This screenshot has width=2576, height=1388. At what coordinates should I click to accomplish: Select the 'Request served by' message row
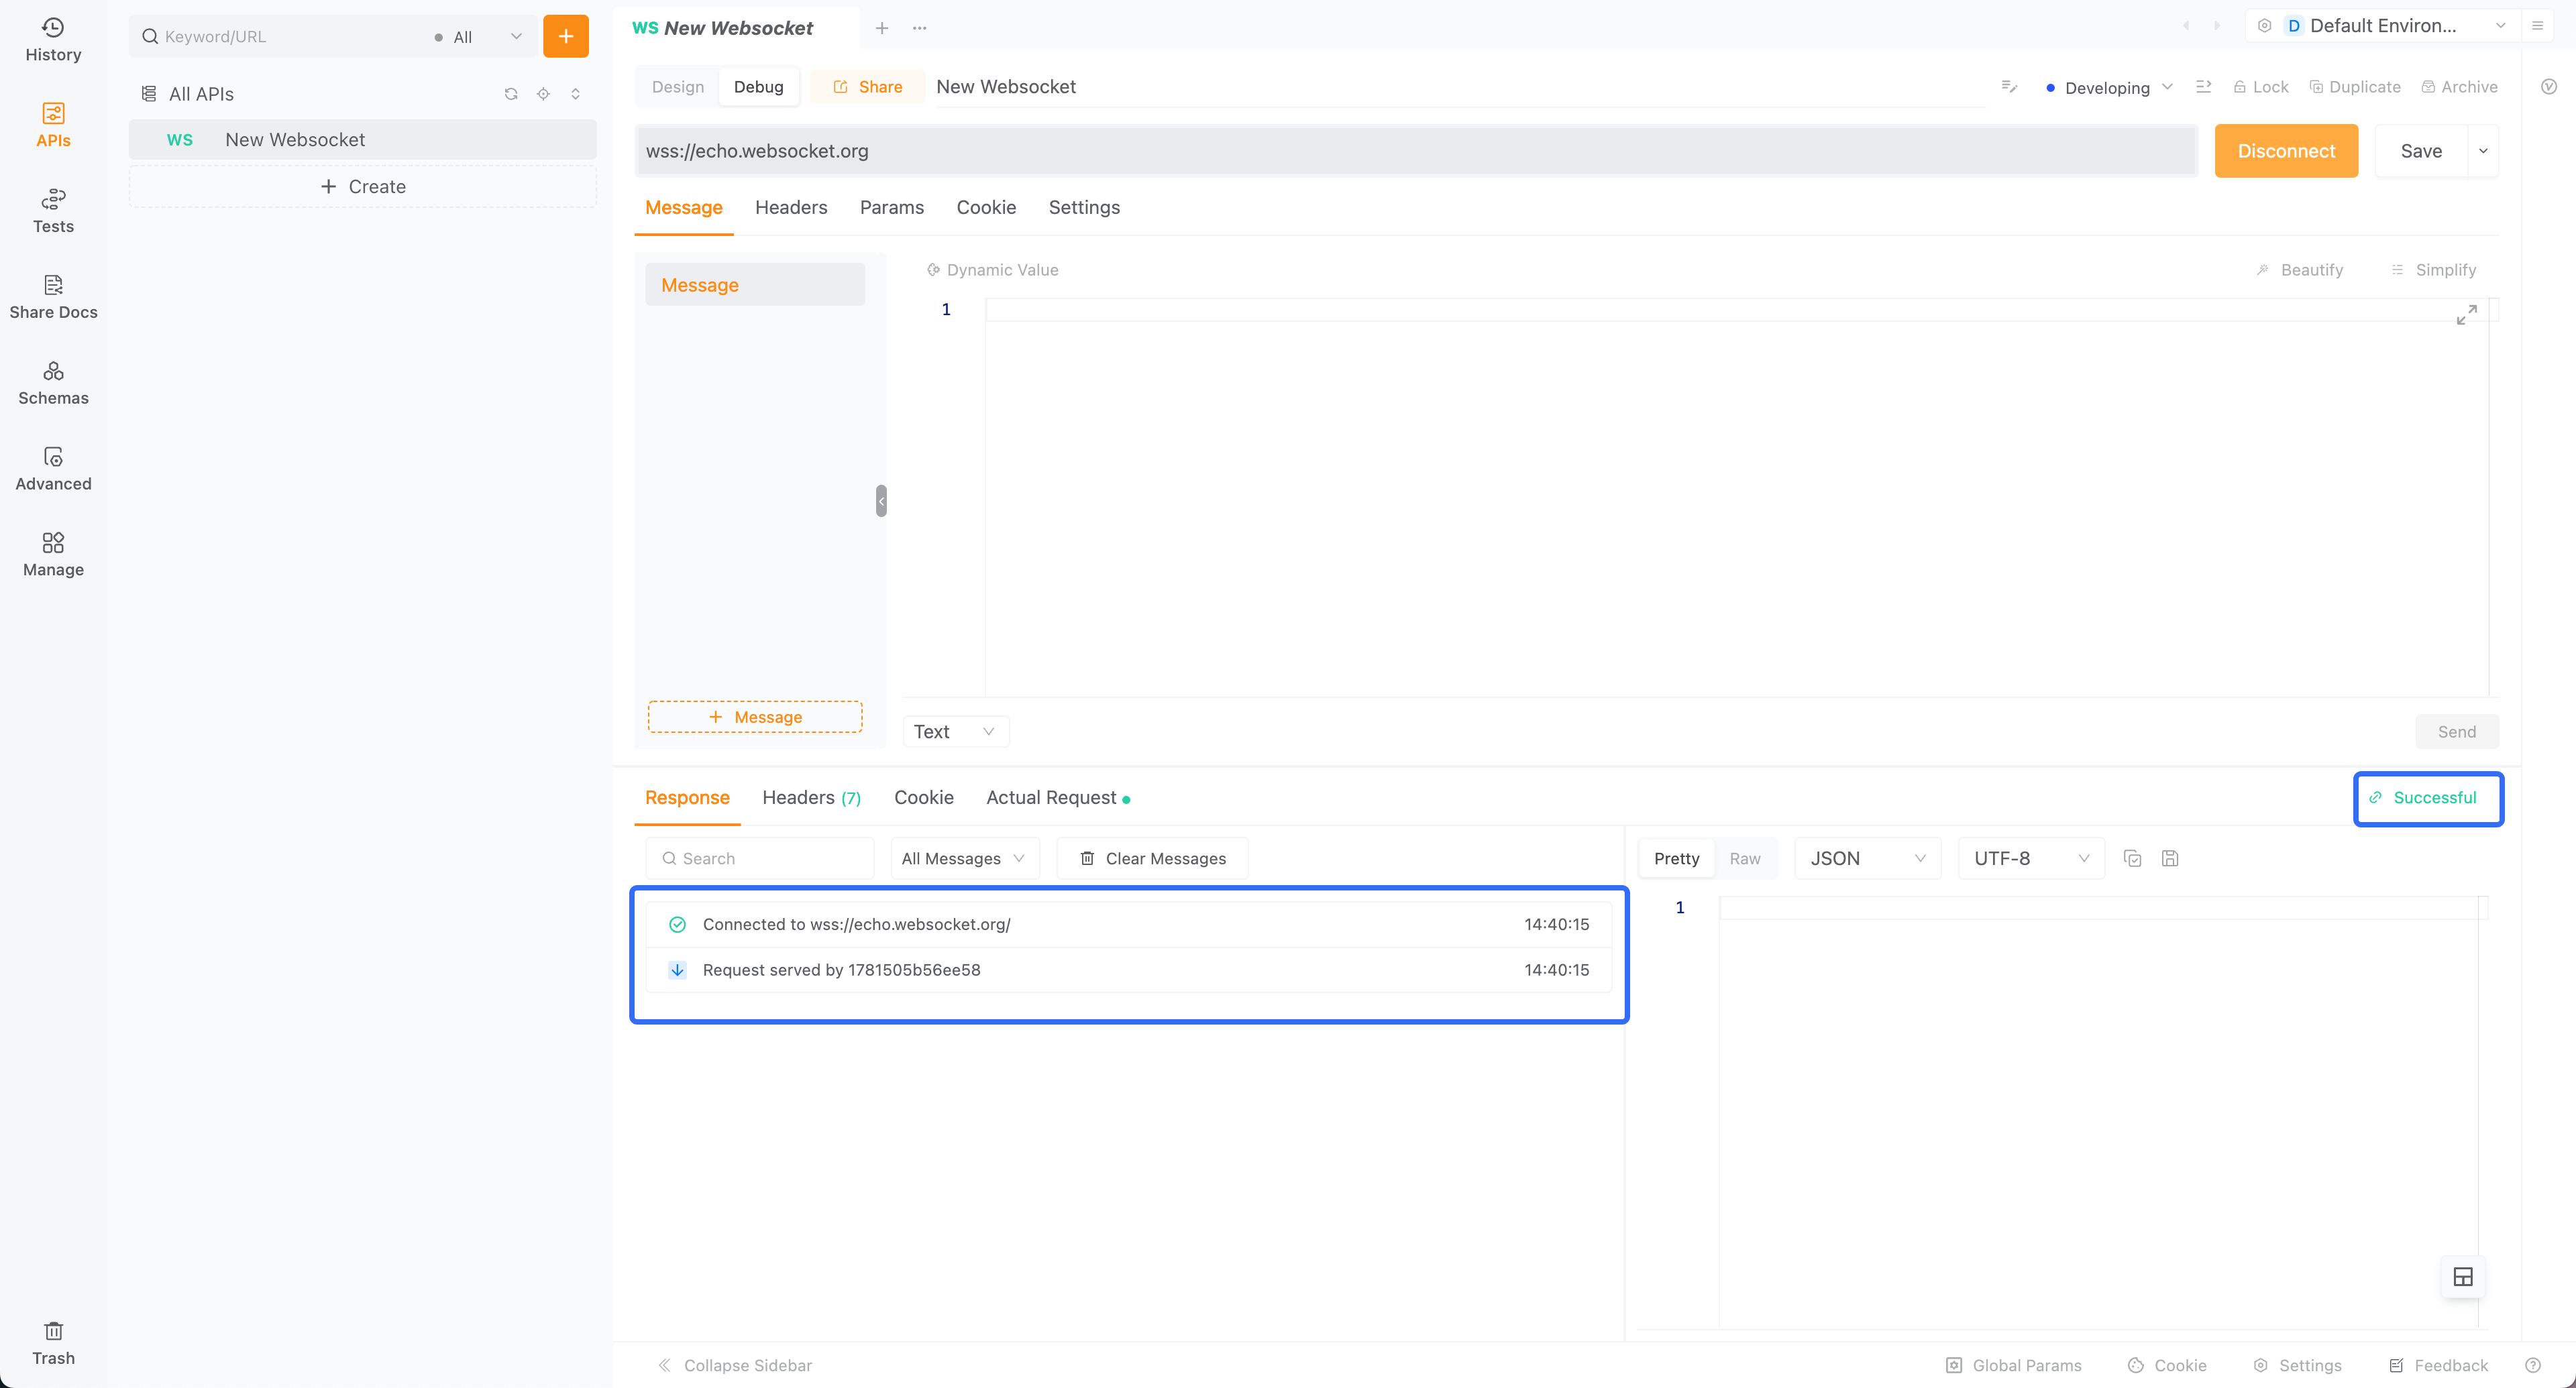point(1128,970)
